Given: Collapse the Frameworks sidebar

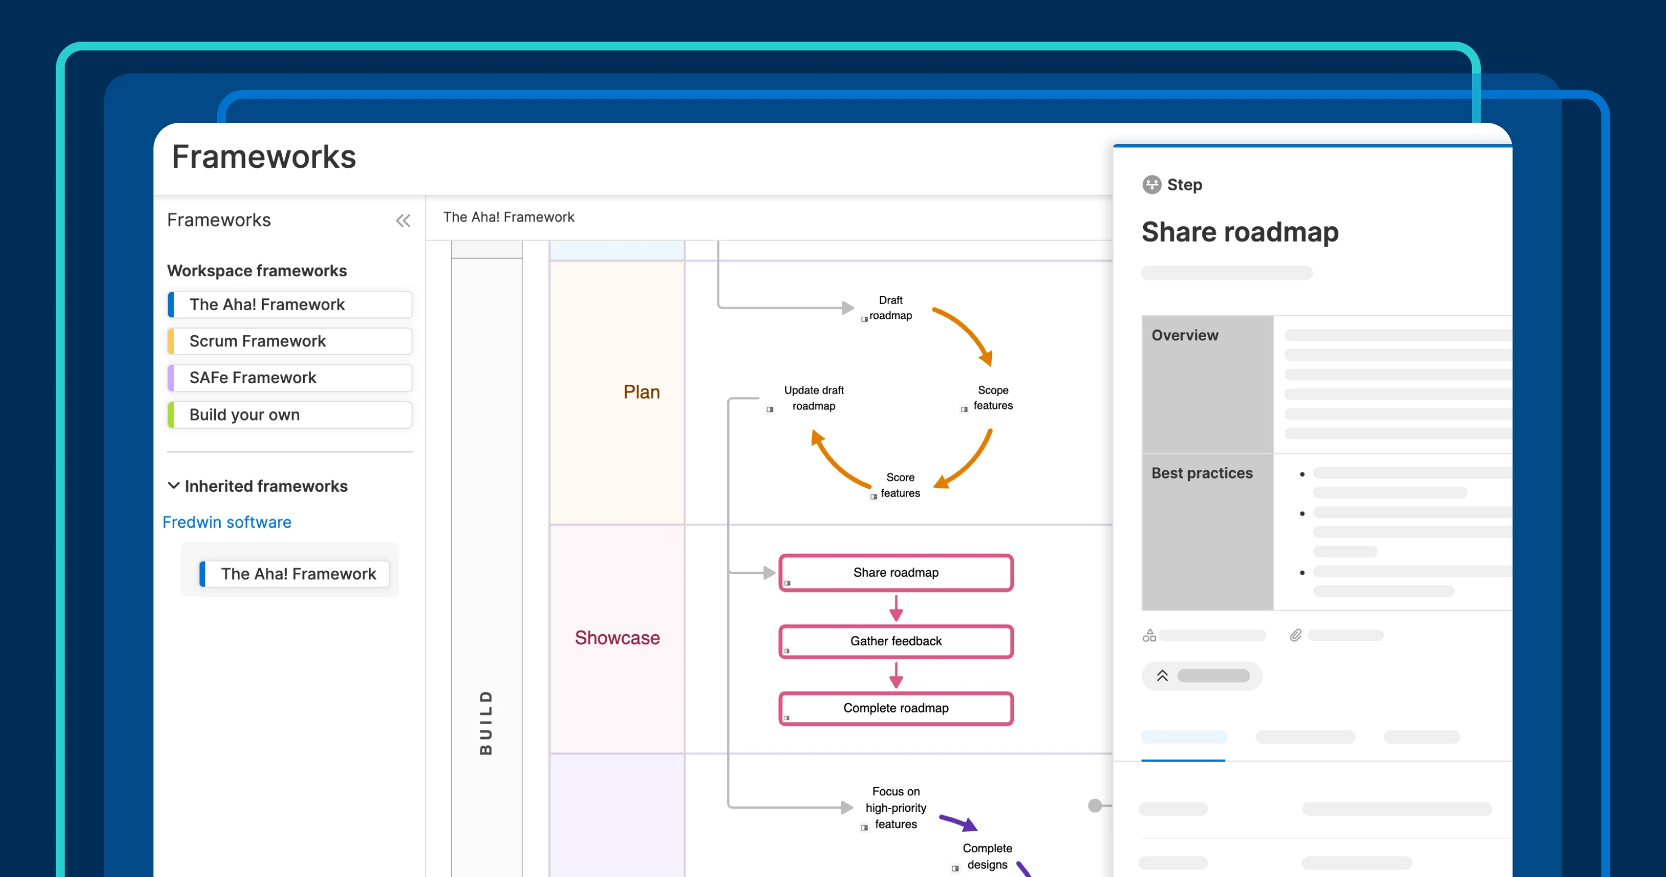Looking at the screenshot, I should click(403, 220).
